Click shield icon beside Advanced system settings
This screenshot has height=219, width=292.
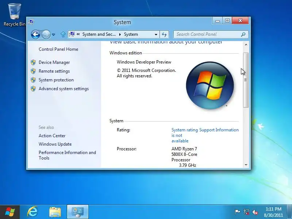[33, 89]
